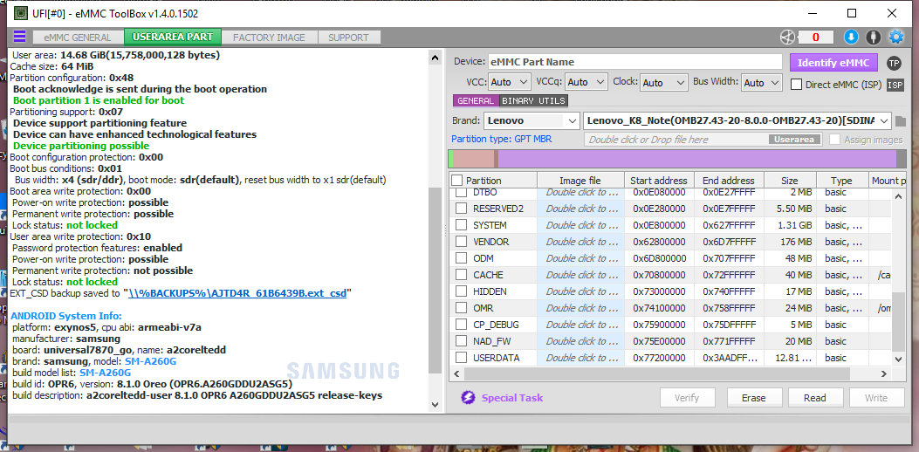This screenshot has height=452, width=919.
Task: Toggle the Assign images checkbox
Action: click(834, 140)
